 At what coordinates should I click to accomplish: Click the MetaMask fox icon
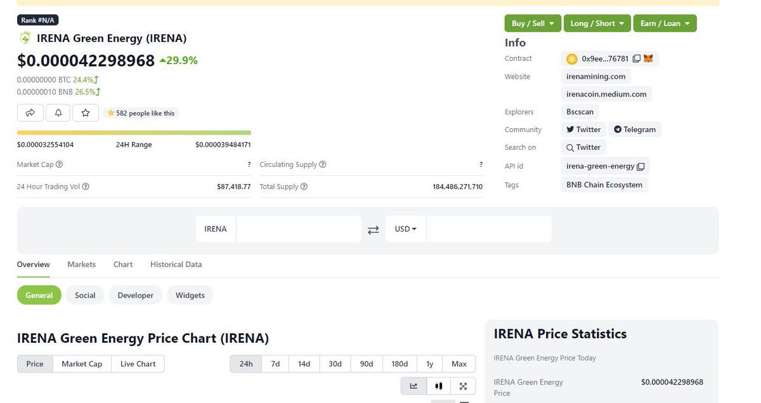pyautogui.click(x=648, y=58)
